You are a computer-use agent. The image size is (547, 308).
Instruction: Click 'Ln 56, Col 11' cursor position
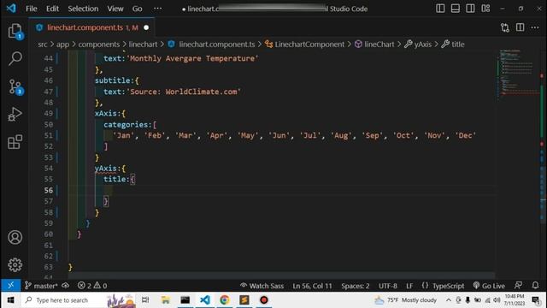[312, 286]
